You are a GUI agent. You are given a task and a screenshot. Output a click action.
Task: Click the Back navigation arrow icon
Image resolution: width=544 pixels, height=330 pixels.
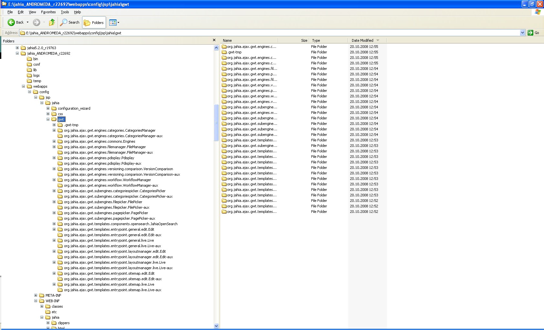(x=11, y=22)
